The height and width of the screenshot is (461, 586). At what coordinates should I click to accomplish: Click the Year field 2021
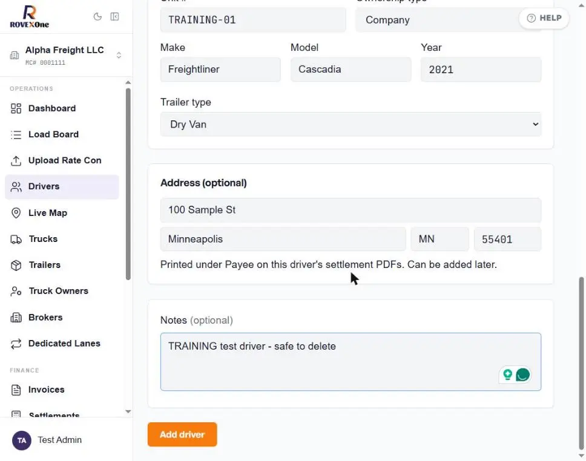click(x=481, y=70)
